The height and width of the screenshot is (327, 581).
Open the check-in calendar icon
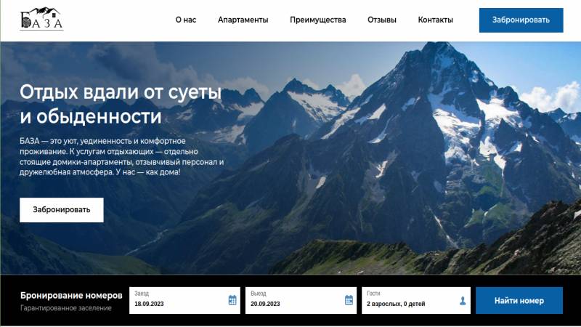point(232,300)
